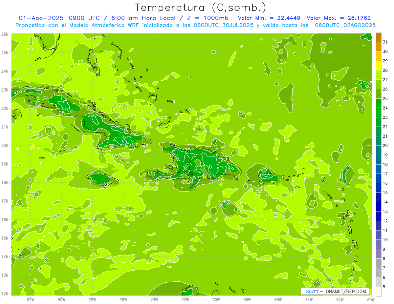This screenshot has width=394, height=304.
Task: Click the "14N" latitude label
Action: 5,256
